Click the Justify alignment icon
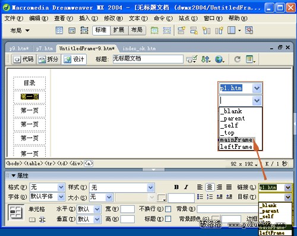Screen dimensions: 297x236 click(229, 187)
